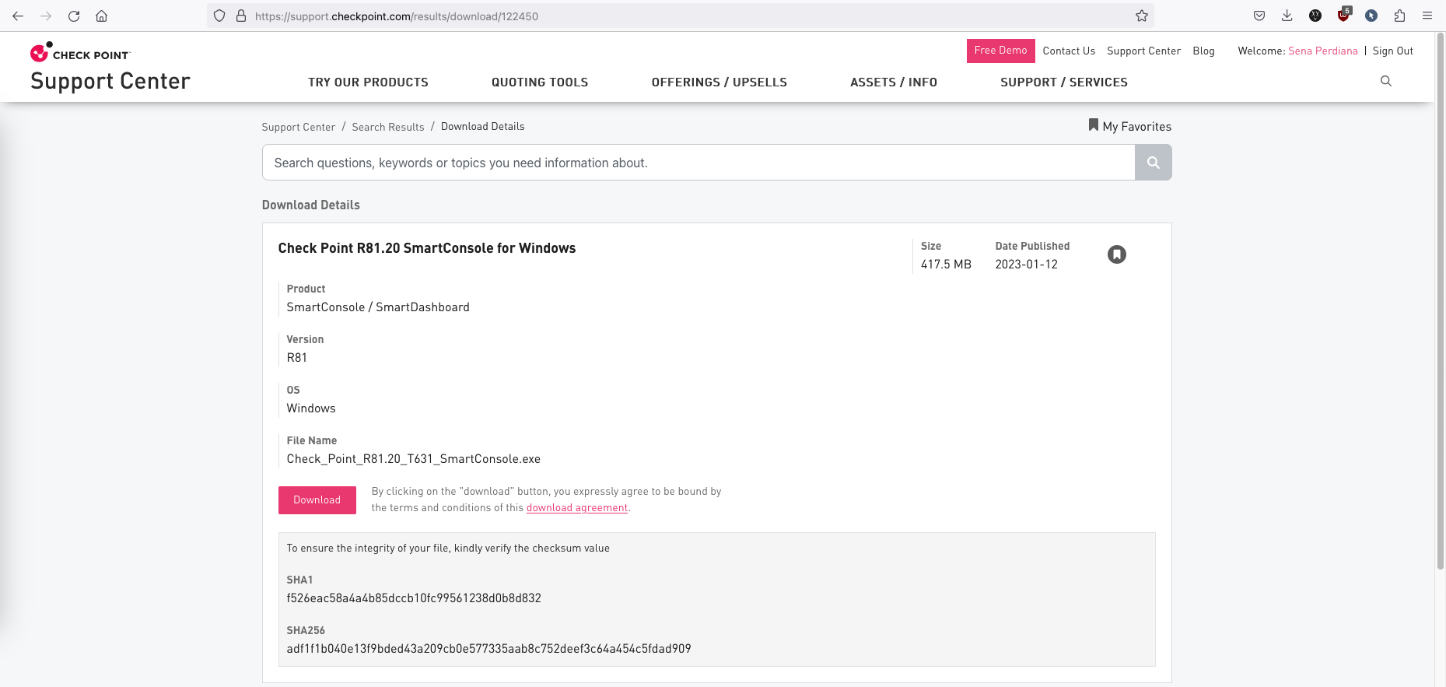The height and width of the screenshot is (687, 1446).
Task: Expand the QUOTING TOOLS menu
Action: [x=539, y=82]
